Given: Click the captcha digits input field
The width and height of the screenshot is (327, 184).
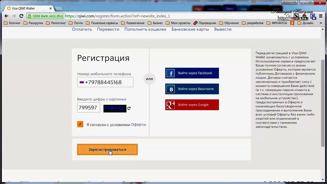Looking at the screenshot, I should click(x=89, y=107).
